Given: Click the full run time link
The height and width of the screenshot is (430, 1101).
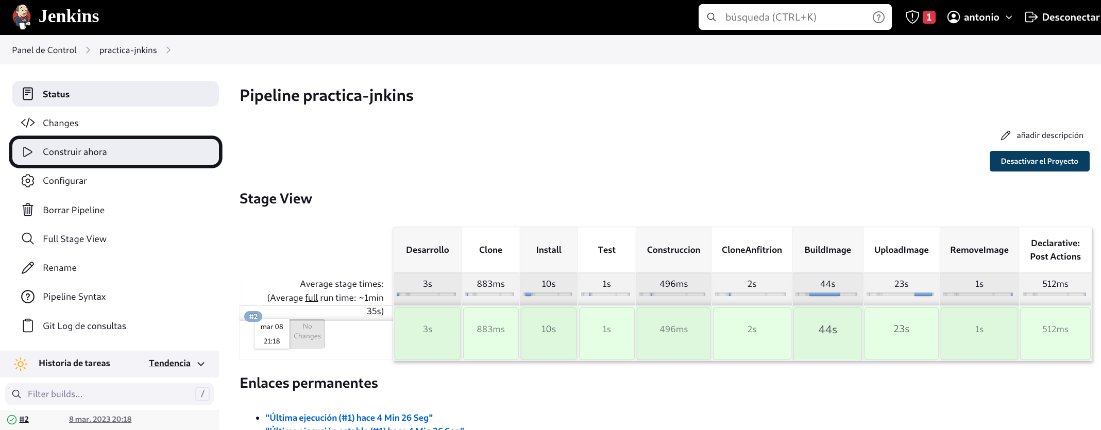Looking at the screenshot, I should 311,298.
